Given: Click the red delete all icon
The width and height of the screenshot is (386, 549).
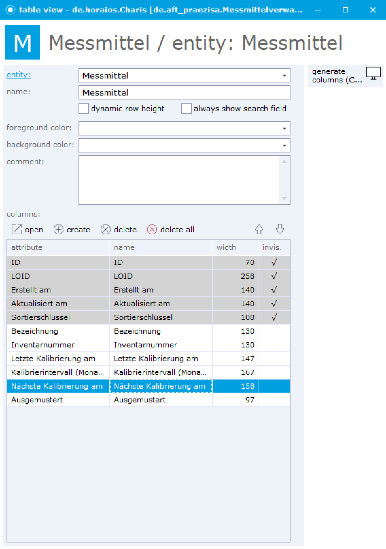Looking at the screenshot, I should point(152,230).
